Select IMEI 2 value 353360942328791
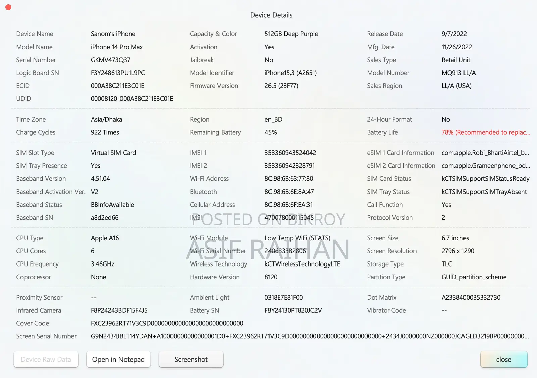 (x=290, y=166)
